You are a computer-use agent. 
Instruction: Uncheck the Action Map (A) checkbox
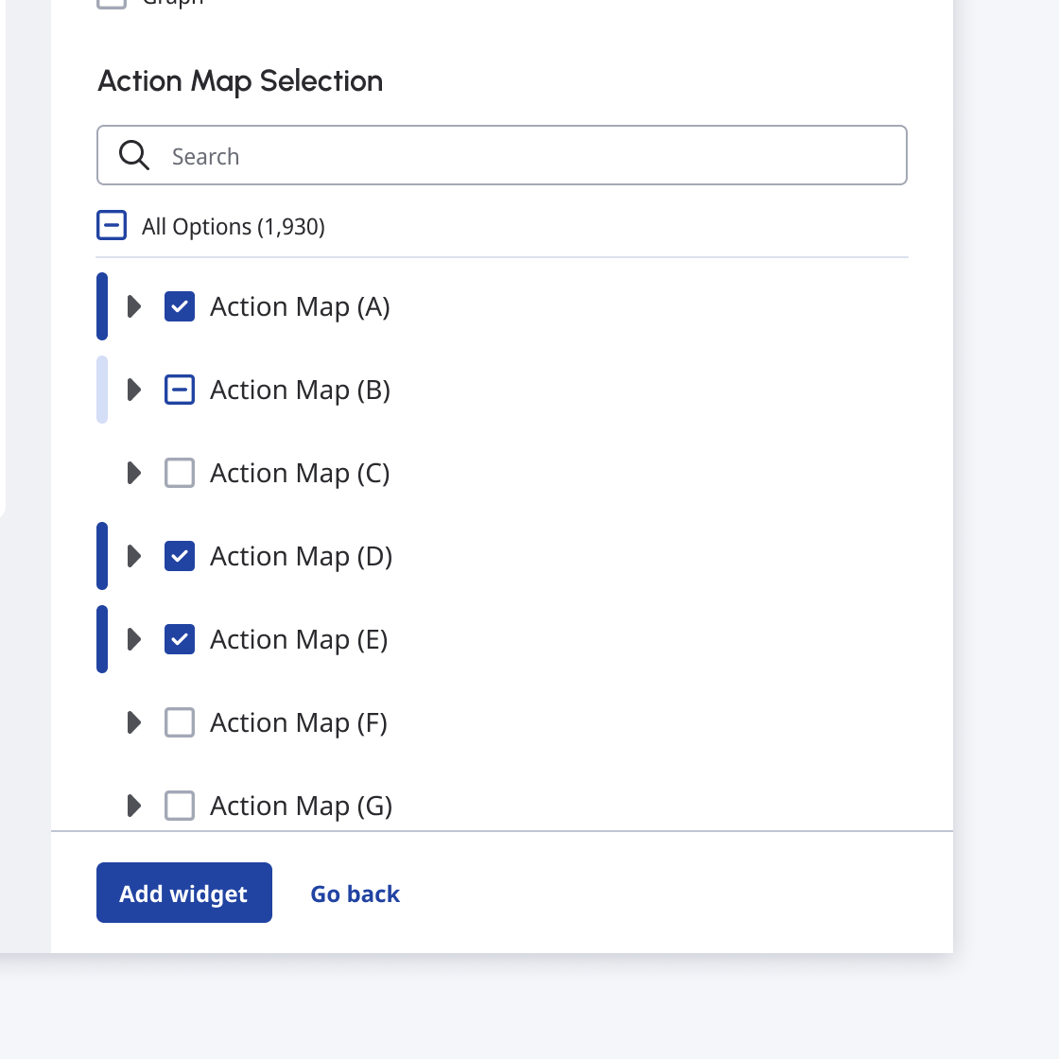180,306
